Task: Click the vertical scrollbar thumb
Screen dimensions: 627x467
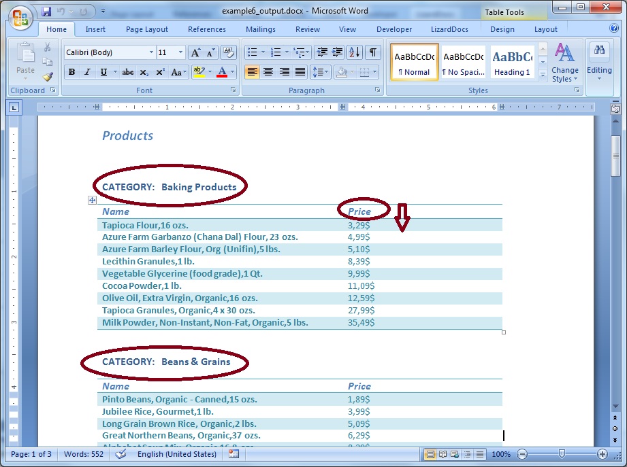Action: [x=615, y=156]
